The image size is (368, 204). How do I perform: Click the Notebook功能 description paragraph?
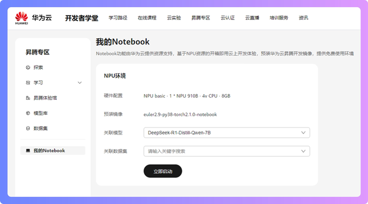[224, 54]
